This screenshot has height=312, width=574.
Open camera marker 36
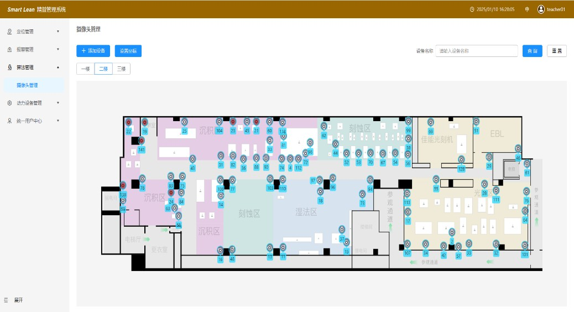(x=243, y=159)
